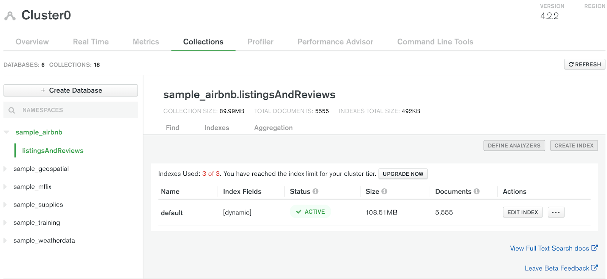This screenshot has height=279, width=607.
Task: Click the info icon next to Status
Action: 315,191
